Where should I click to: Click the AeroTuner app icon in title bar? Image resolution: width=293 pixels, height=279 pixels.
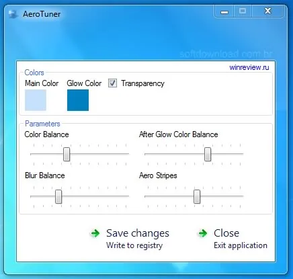click(13, 14)
